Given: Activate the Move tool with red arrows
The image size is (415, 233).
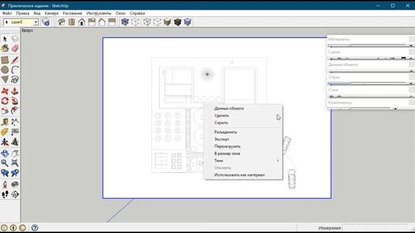Looking at the screenshot, I should click(x=5, y=91).
